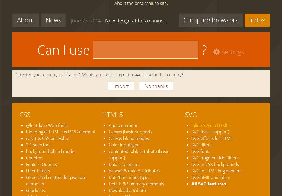
Task: View SVG filters support
Action: click(201, 145)
